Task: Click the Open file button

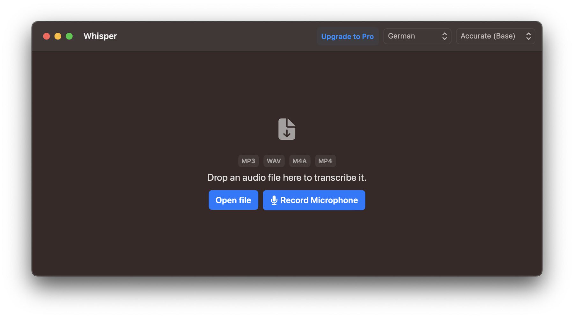Action: (233, 200)
